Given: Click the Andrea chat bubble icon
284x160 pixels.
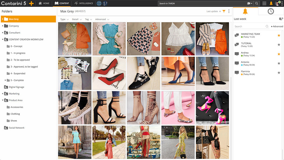Looking at the screenshot, I should (x=237, y=54).
